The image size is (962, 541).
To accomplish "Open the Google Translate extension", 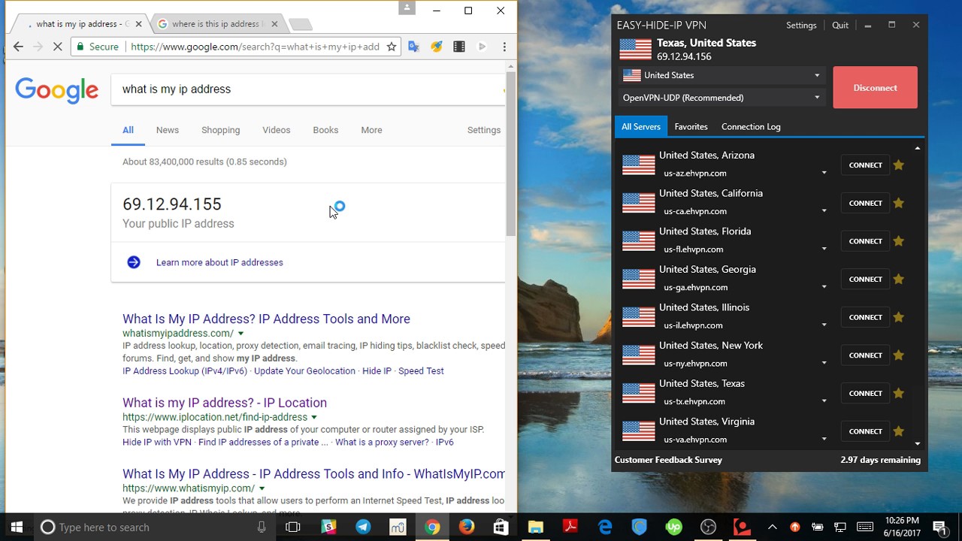I will coord(413,47).
